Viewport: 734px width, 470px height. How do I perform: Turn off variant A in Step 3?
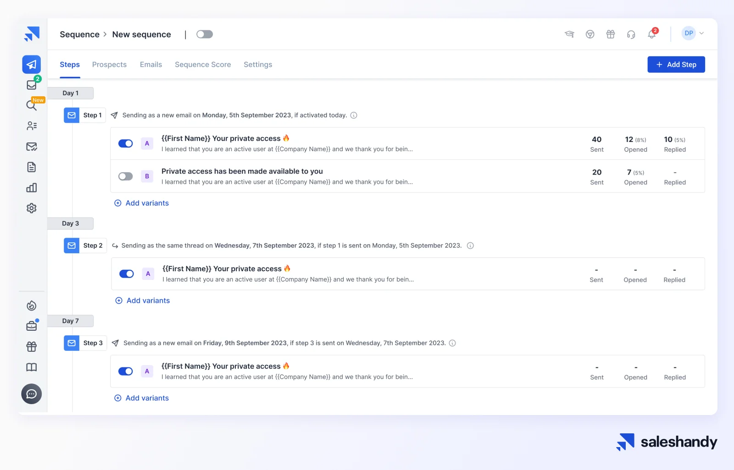click(125, 372)
